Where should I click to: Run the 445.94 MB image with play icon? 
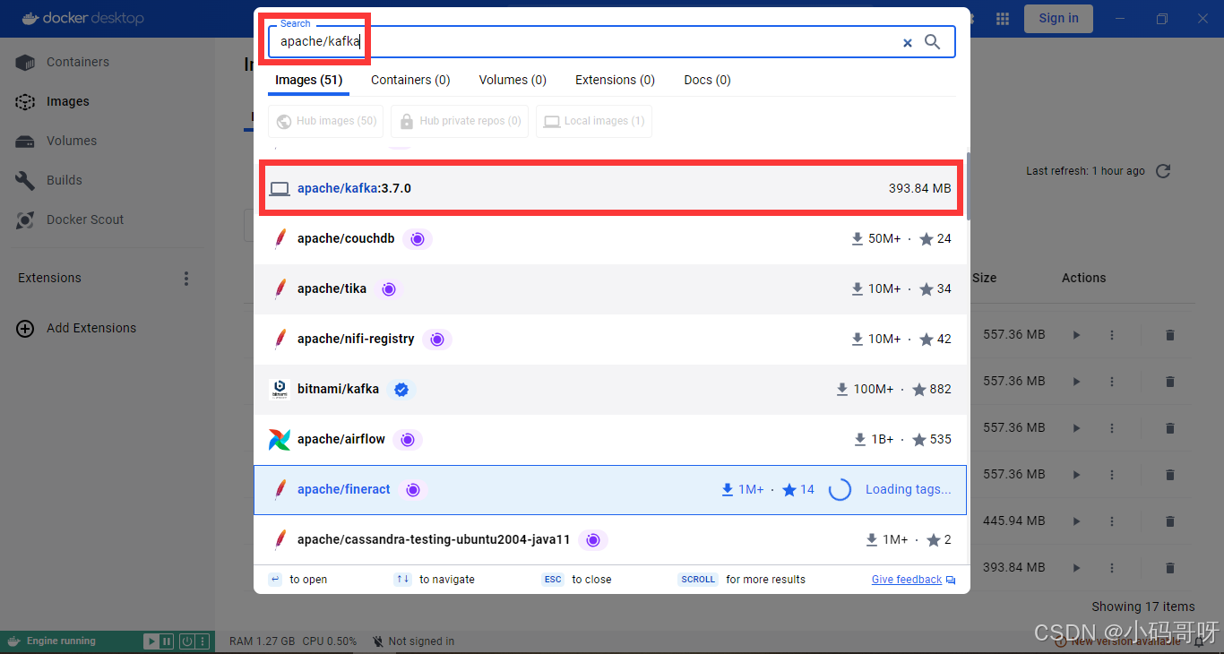1077,521
